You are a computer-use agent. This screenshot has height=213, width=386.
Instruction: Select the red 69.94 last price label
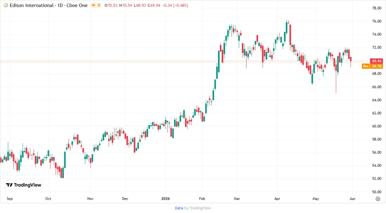tap(377, 61)
